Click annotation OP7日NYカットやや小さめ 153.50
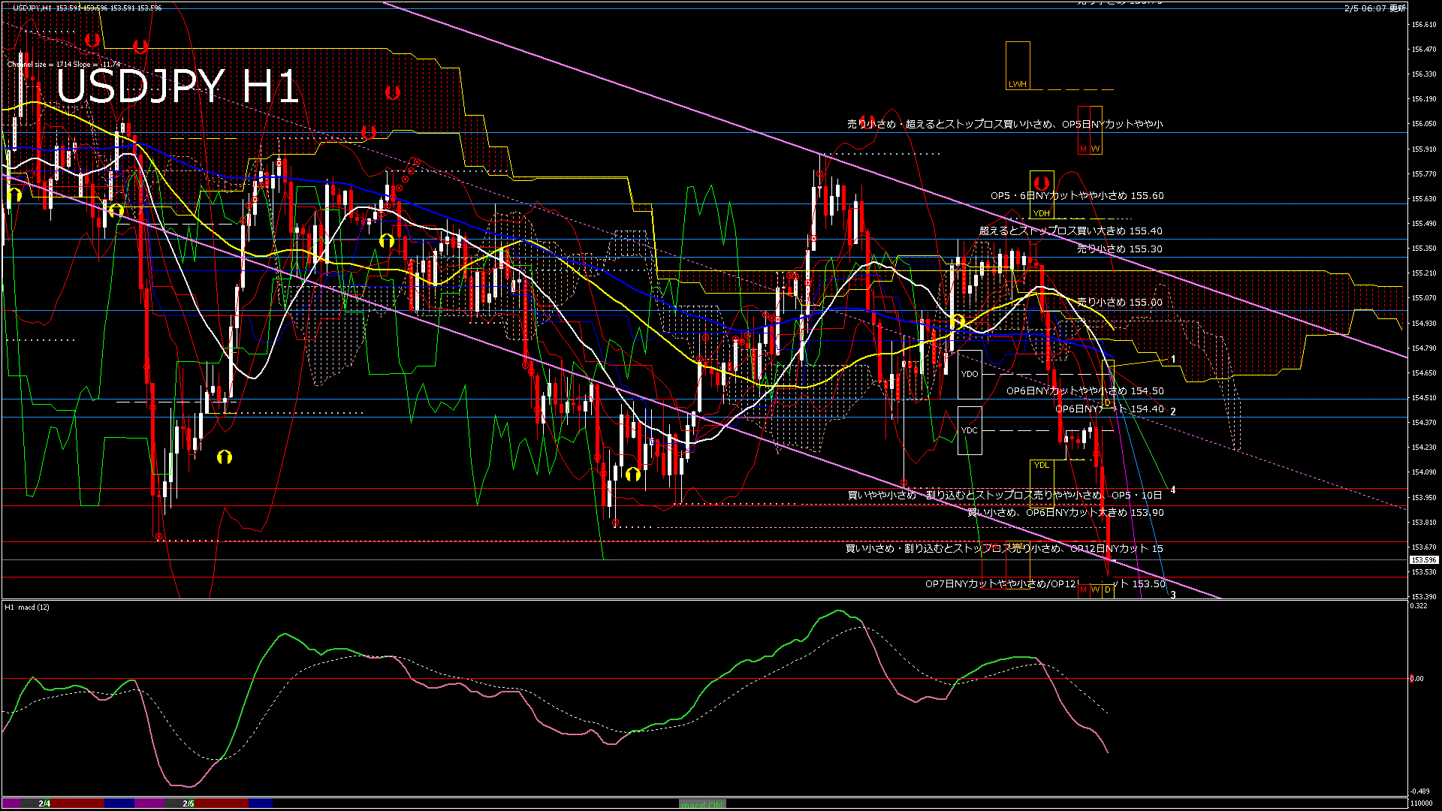 [1045, 583]
